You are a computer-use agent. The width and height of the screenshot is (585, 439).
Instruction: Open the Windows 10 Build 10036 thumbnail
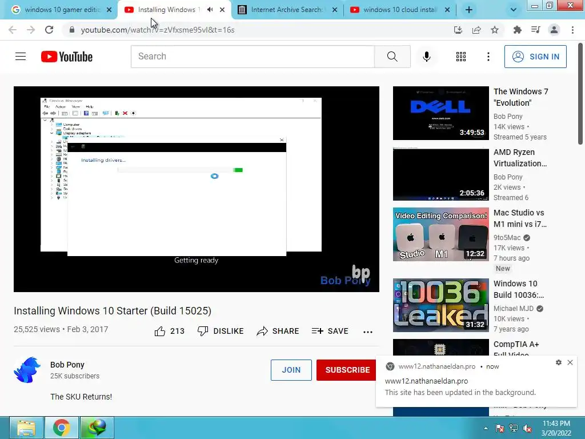tap(440, 305)
